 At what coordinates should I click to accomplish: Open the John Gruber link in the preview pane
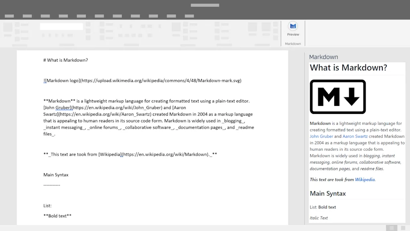[321, 136]
